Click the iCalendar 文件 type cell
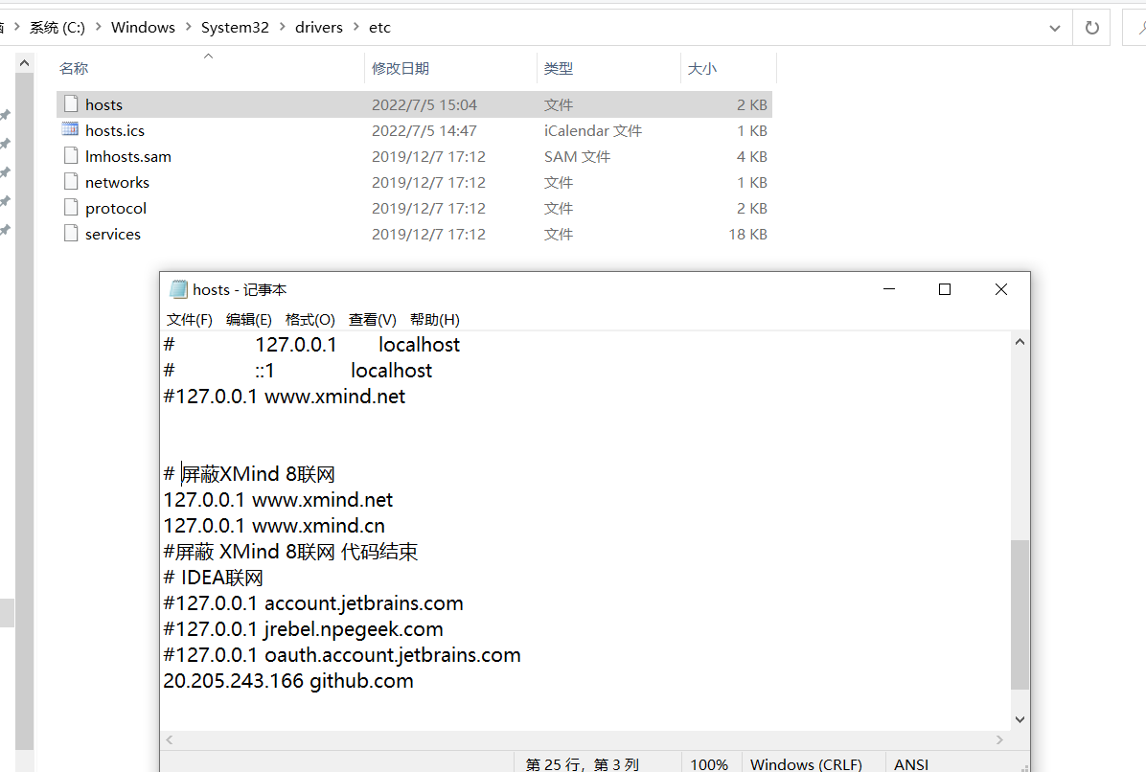1146x772 pixels. (x=593, y=130)
